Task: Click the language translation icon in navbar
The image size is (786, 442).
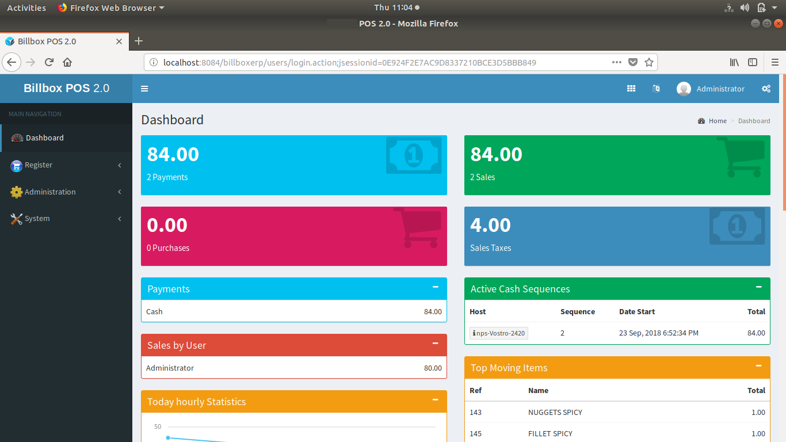Action: [x=656, y=88]
